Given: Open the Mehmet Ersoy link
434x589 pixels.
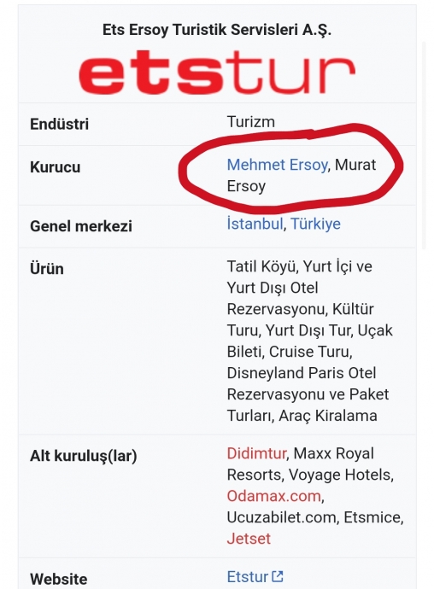Looking at the screenshot, I should pos(277,165).
